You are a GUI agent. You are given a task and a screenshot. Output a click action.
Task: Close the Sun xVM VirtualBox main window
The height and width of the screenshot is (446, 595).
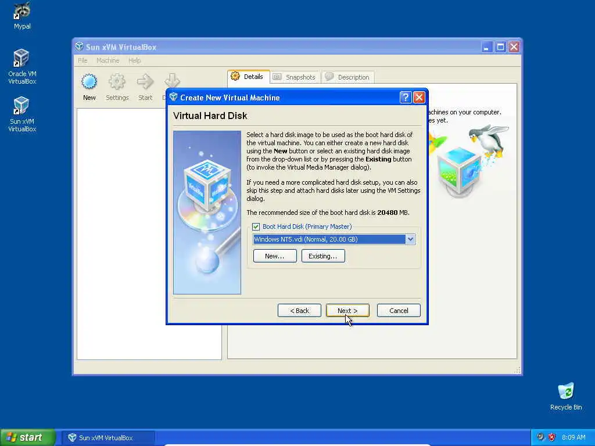[x=514, y=47]
